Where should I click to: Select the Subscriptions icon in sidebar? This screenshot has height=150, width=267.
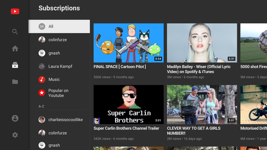tap(15, 65)
